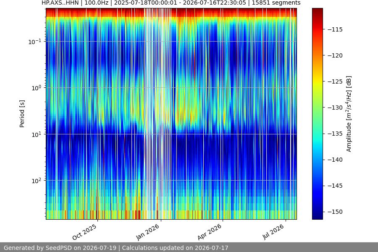Click the −115 colorbar tick label
Screen dimensions: 378x252
click(x=335, y=29)
